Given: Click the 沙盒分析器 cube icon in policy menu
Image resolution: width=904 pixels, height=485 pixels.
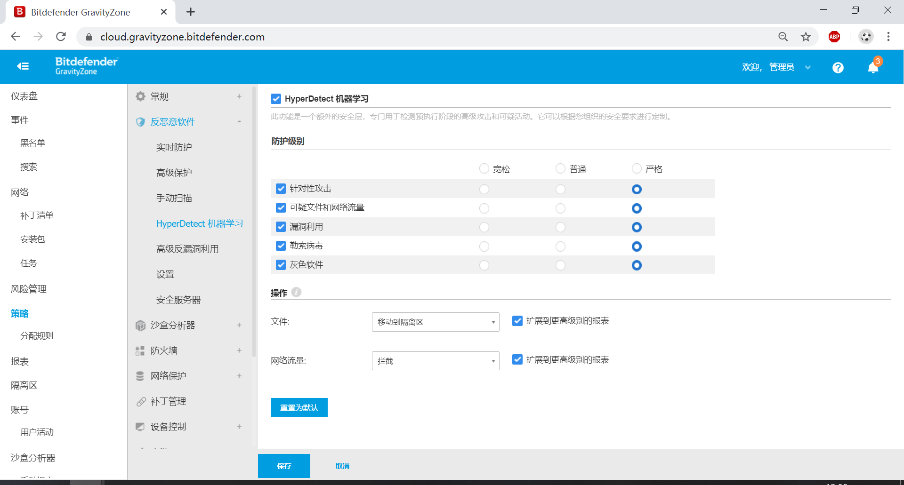Looking at the screenshot, I should pos(140,325).
